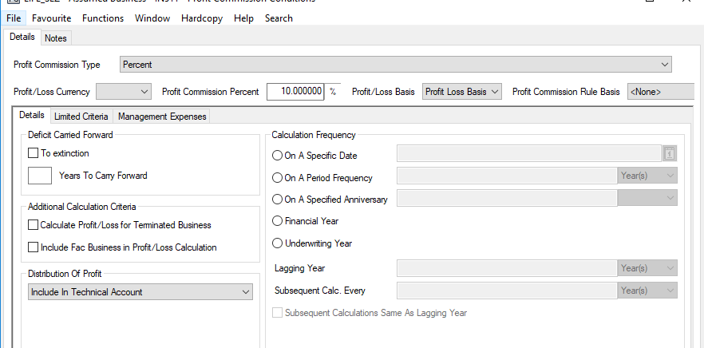Switch to the Management Expenses tab
The width and height of the screenshot is (704, 348).
tap(162, 117)
